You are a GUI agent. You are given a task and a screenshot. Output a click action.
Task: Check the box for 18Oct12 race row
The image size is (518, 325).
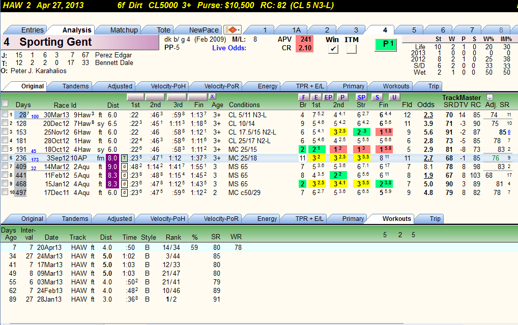[x=5, y=149]
